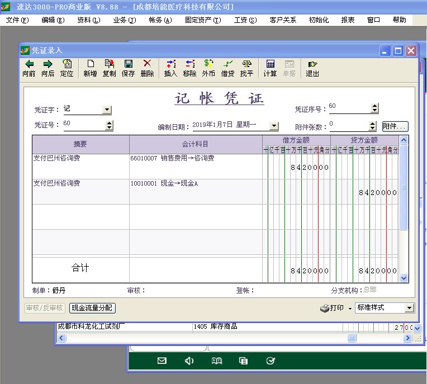Save the voucher with 保存 icon

(128, 64)
